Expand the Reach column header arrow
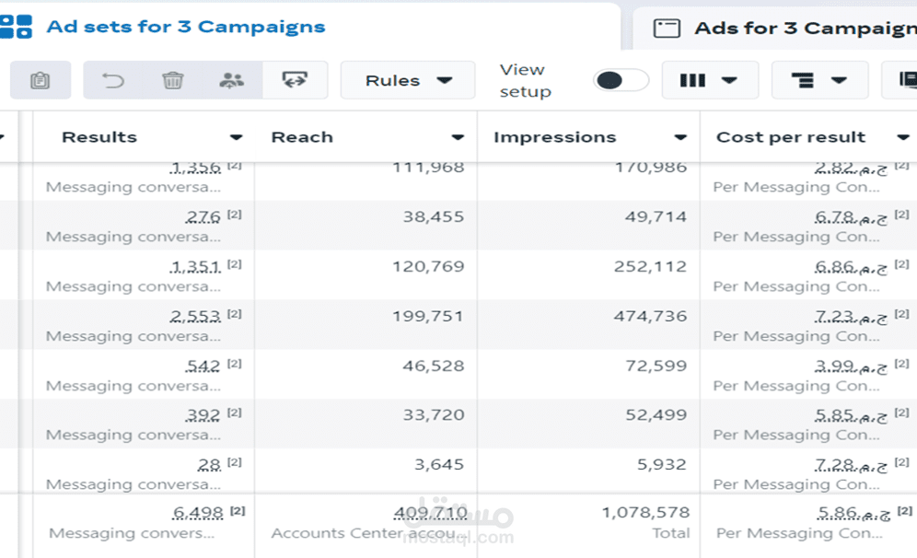917x558 pixels. [x=458, y=137]
